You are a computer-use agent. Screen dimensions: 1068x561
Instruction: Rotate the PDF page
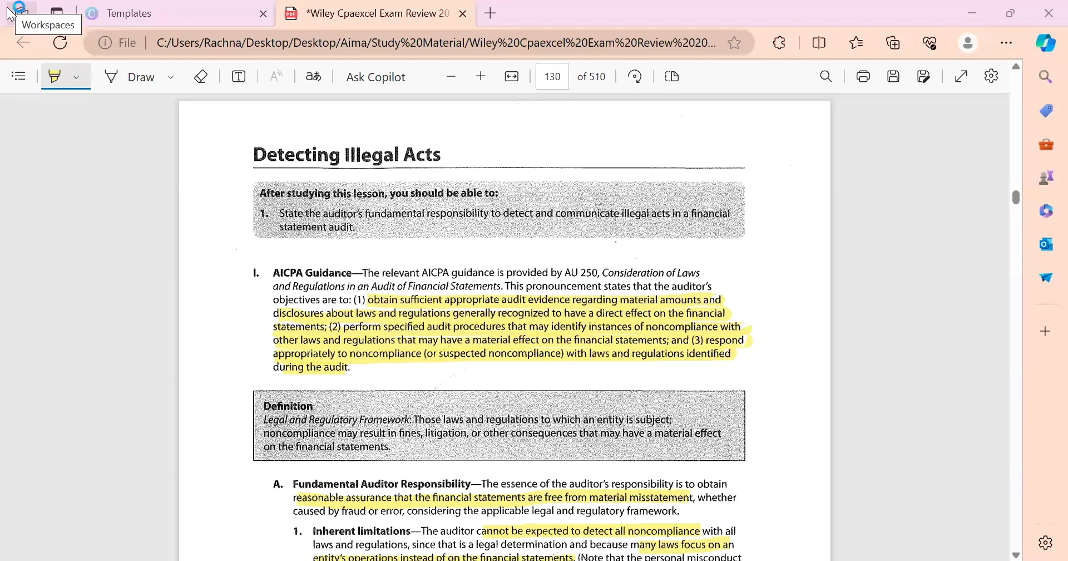pos(635,76)
